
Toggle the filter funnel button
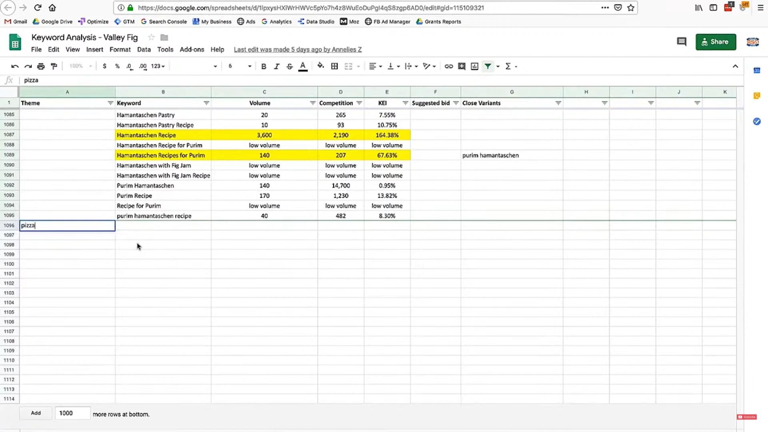488,66
